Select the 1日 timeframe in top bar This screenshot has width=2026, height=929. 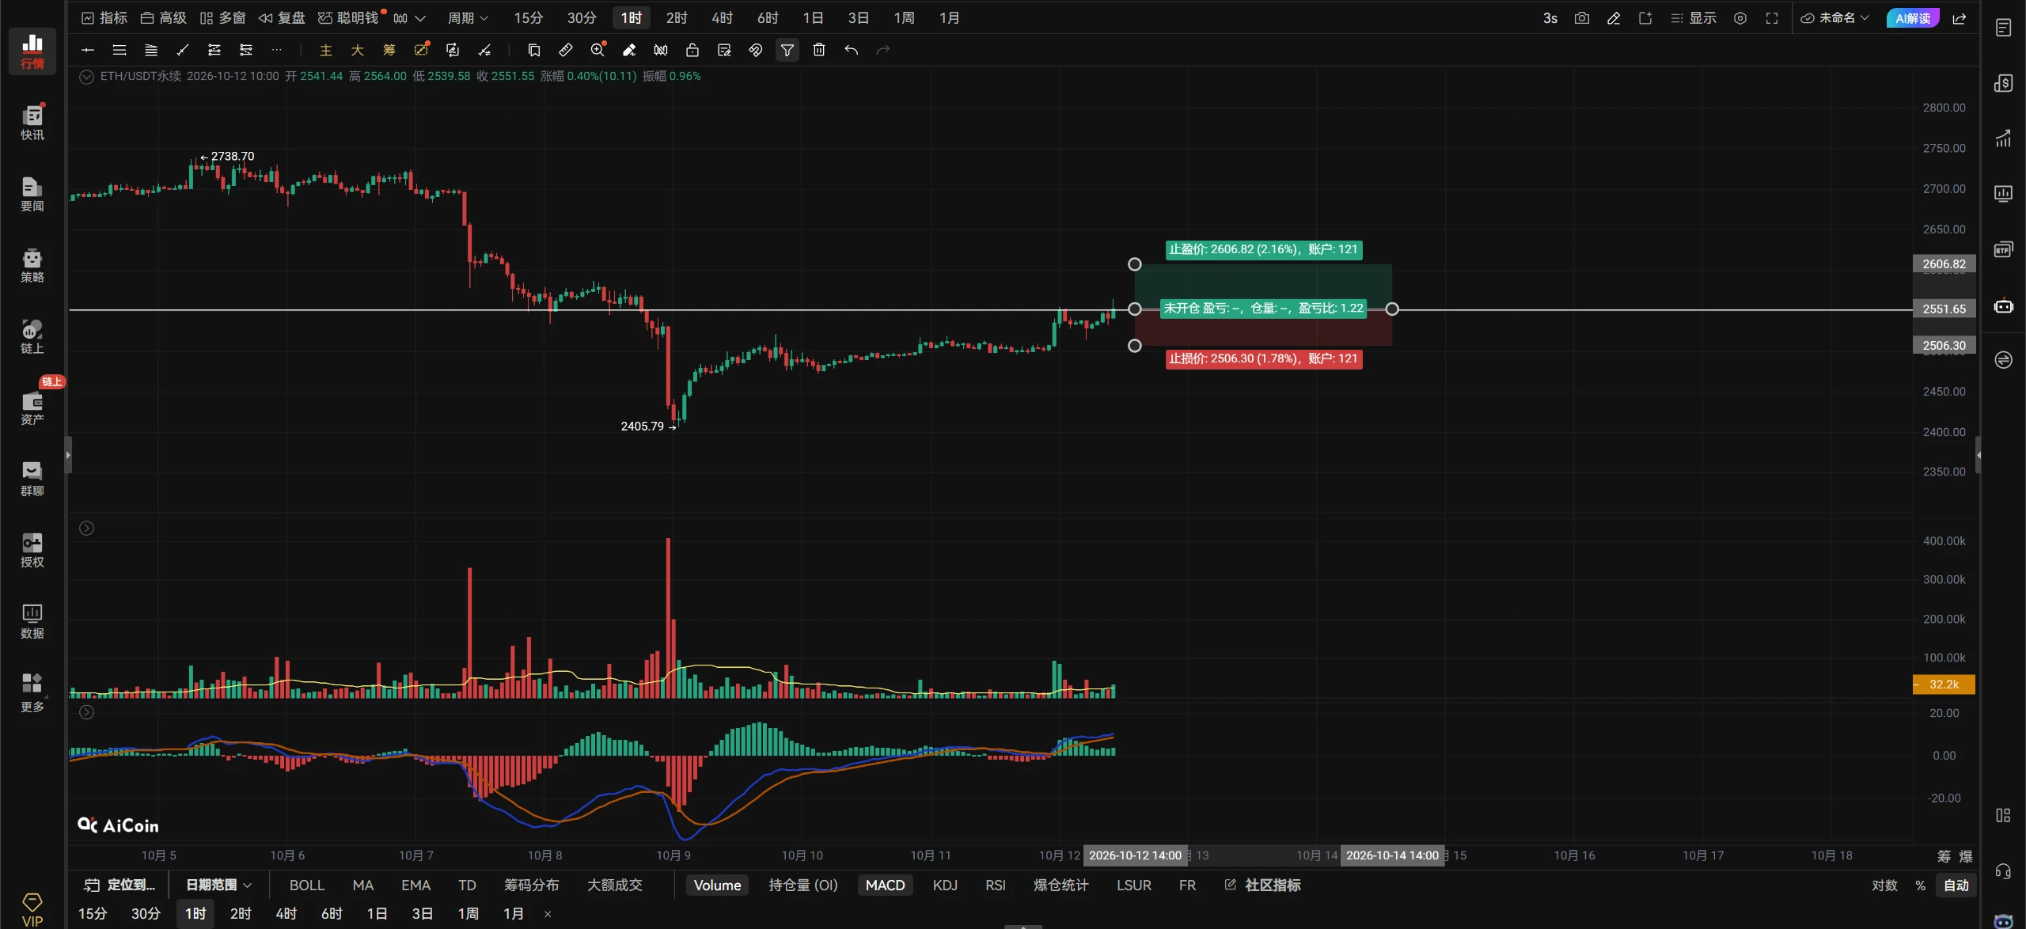click(x=813, y=18)
